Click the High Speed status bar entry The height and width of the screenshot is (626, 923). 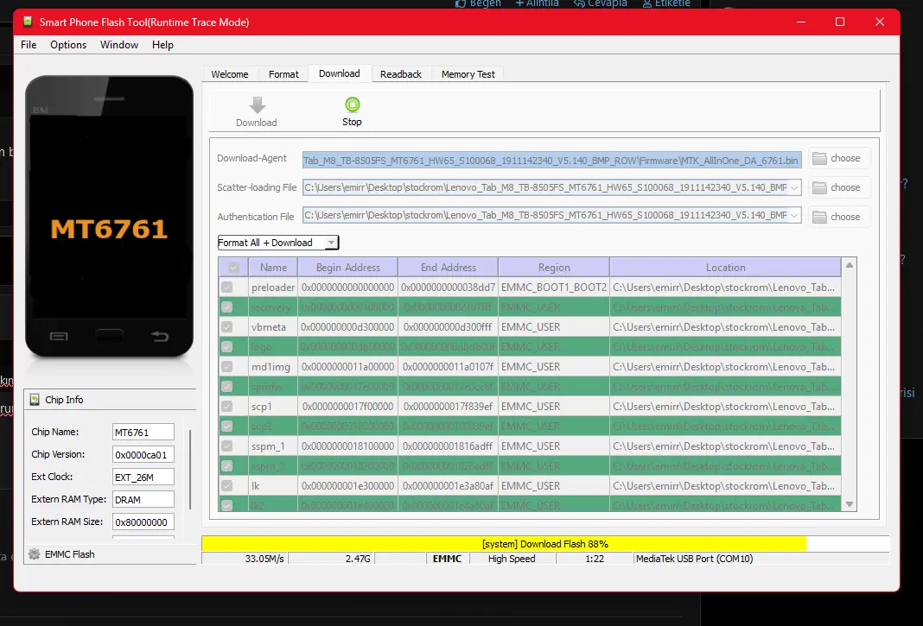tap(512, 559)
